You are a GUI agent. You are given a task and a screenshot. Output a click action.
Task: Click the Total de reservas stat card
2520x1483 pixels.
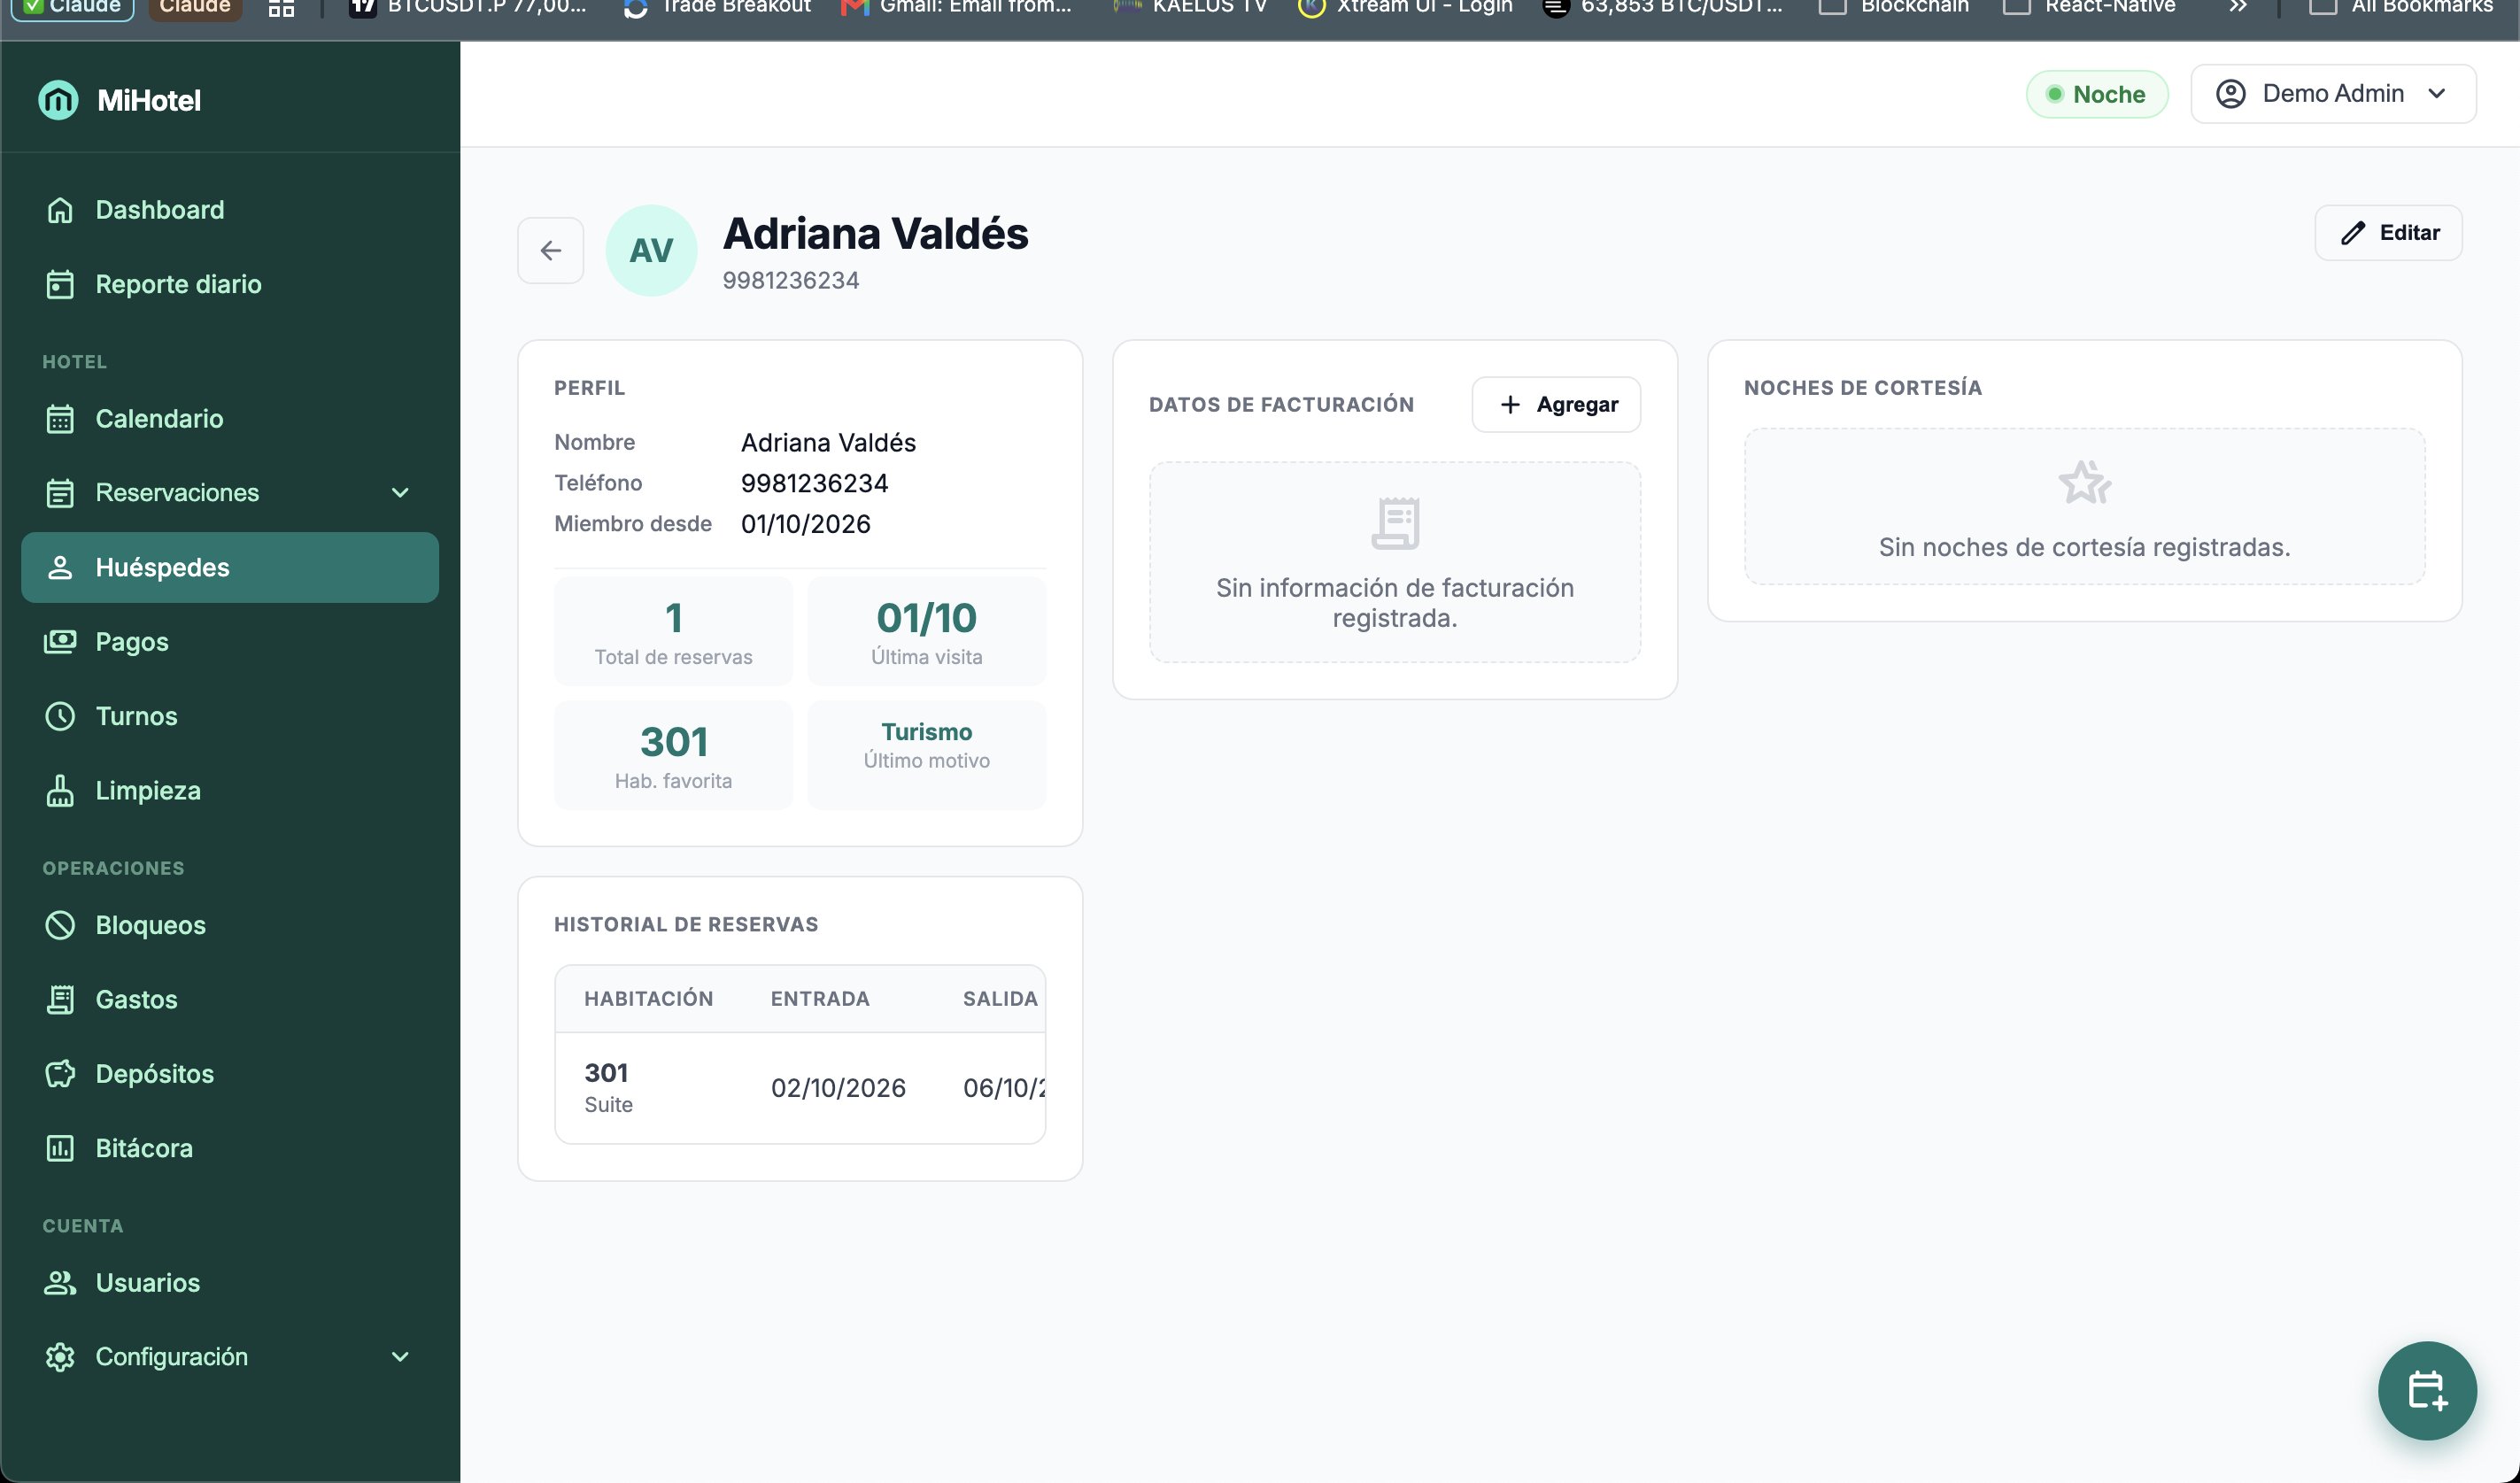[x=673, y=631]
